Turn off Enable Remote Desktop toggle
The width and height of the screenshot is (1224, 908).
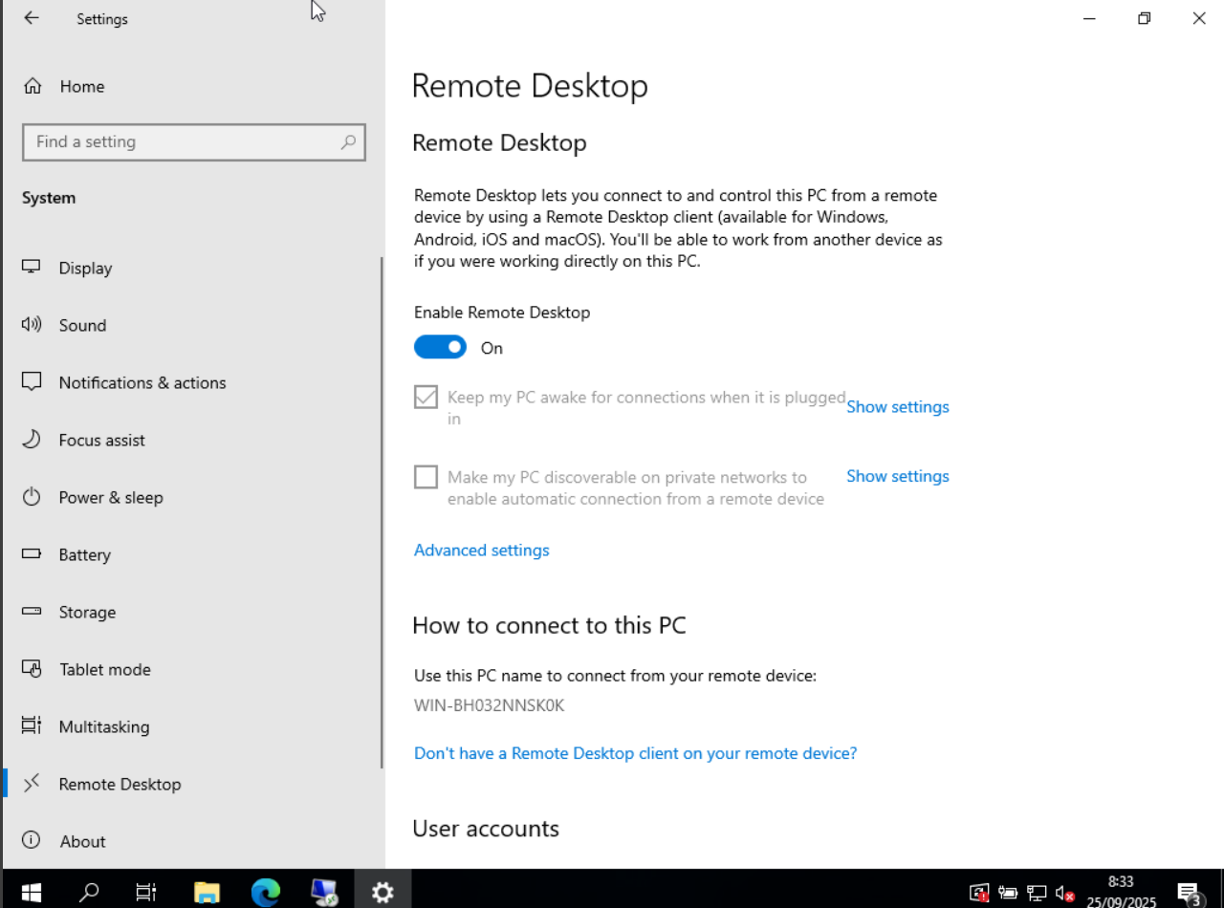tap(440, 347)
